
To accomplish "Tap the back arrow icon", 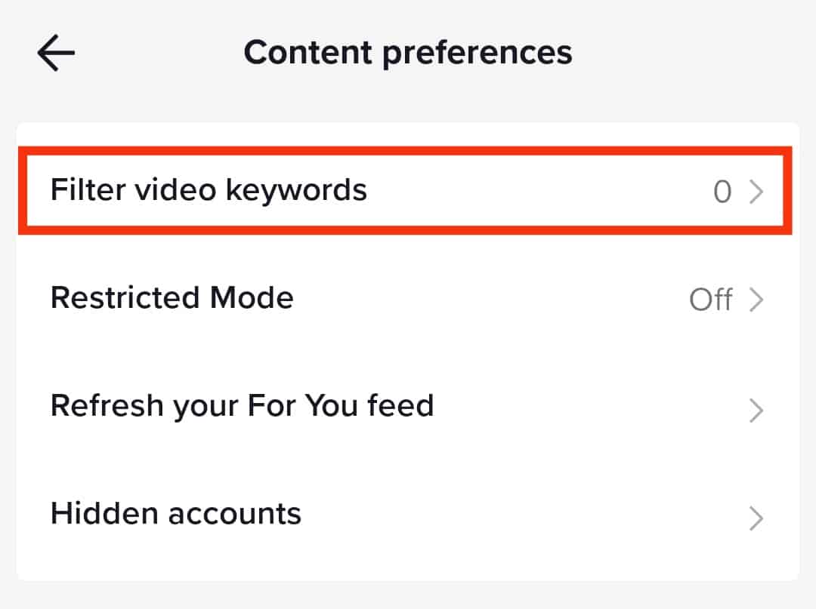I will pos(56,54).
